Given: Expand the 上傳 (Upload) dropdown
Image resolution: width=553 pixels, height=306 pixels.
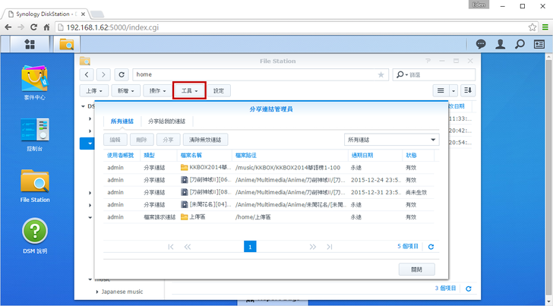Looking at the screenshot, I should (x=93, y=90).
